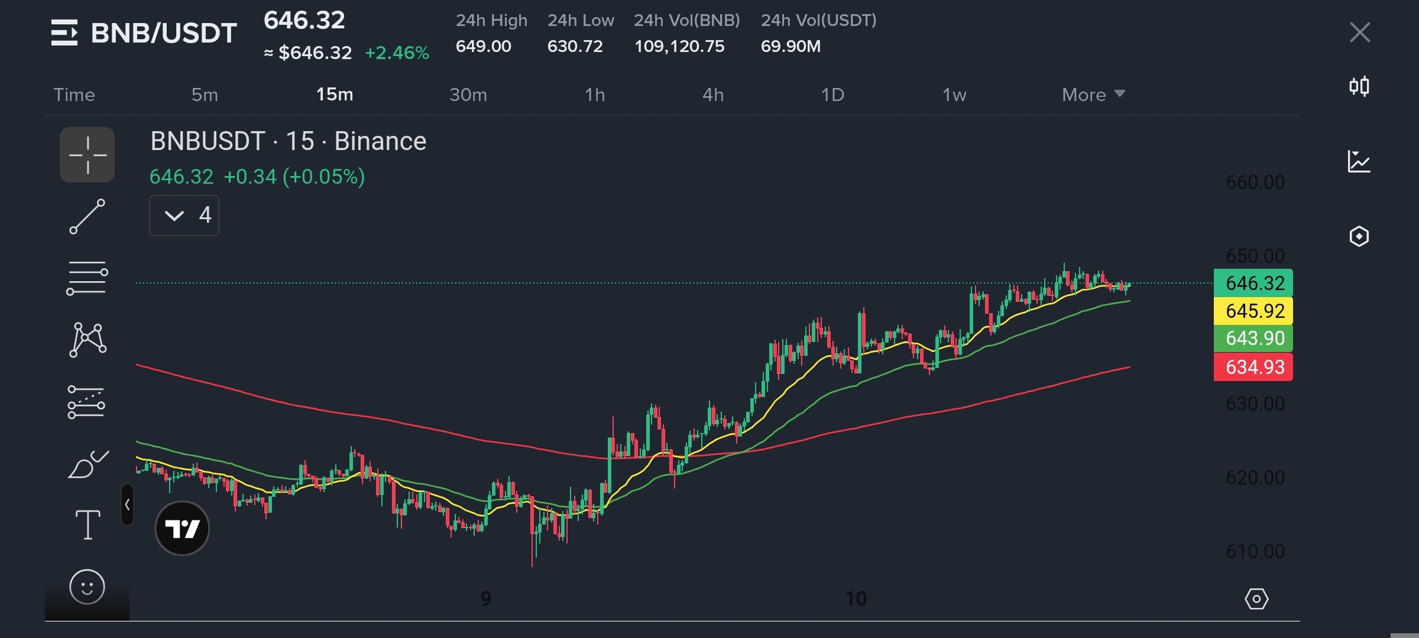The image size is (1419, 638).
Task: Open the hexagon settings icon on right sidebar
Action: click(1359, 236)
